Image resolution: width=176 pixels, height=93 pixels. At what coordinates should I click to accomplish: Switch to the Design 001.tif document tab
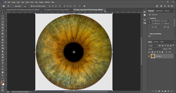click(x=23, y=10)
